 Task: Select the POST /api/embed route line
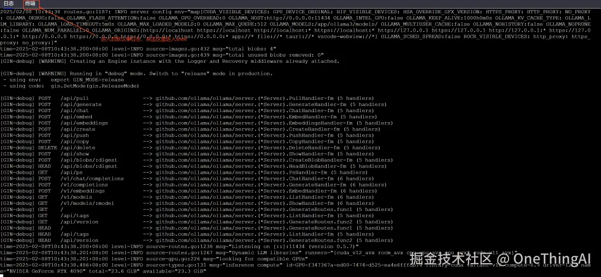189,117
